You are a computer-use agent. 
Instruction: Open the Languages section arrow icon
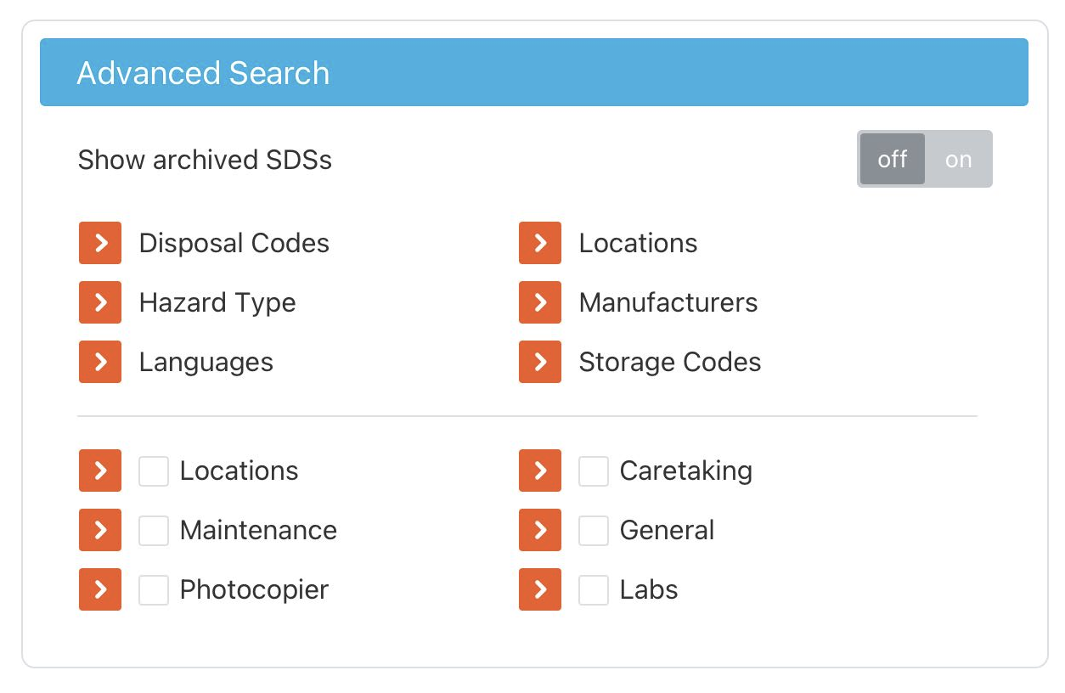coord(99,362)
